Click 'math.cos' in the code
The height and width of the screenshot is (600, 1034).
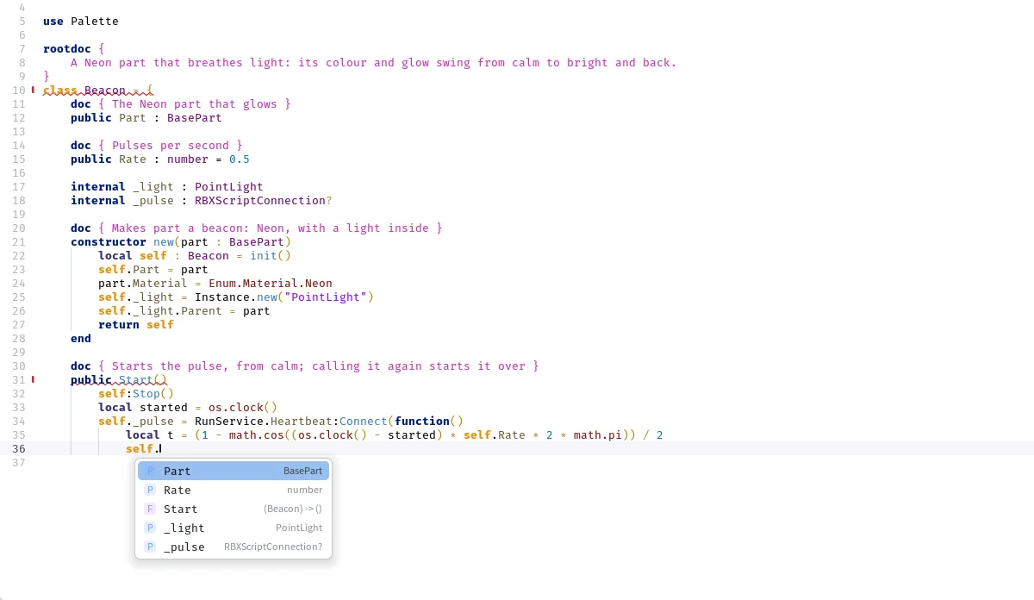pyautogui.click(x=257, y=434)
